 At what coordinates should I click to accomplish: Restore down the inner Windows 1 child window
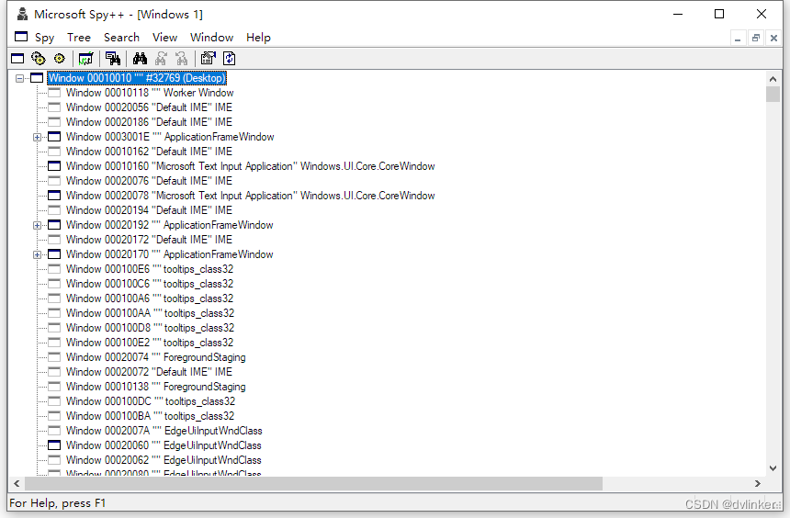coord(756,38)
